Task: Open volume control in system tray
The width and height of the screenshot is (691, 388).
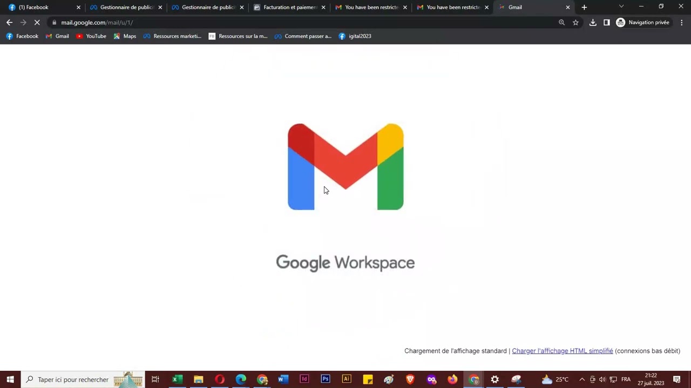Action: [602, 379]
